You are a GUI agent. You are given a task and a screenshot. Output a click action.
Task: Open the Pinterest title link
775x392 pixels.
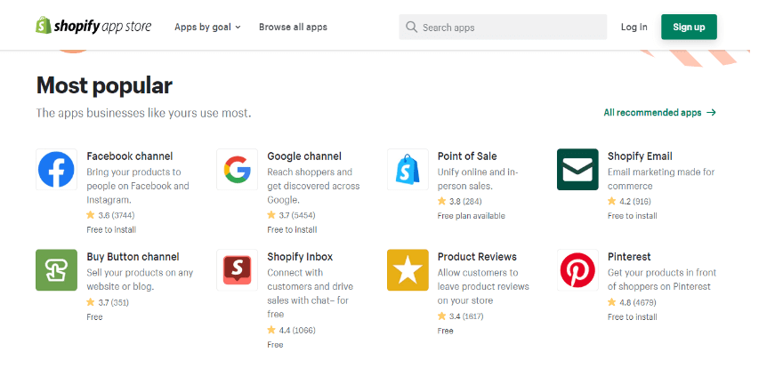pos(629,257)
